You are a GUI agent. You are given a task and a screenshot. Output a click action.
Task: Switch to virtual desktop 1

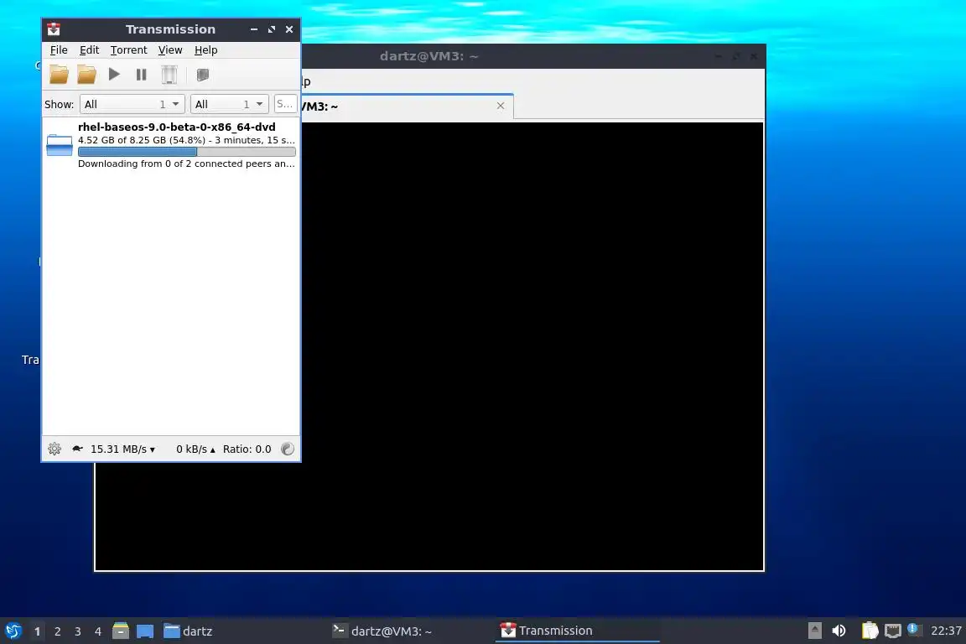tap(38, 631)
